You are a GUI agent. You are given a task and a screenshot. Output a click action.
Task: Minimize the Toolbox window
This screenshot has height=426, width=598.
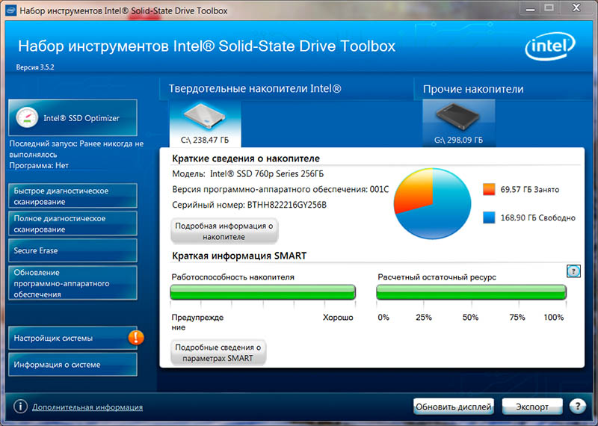coord(531,7)
